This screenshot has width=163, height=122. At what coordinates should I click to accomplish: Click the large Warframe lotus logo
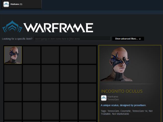point(12,26)
